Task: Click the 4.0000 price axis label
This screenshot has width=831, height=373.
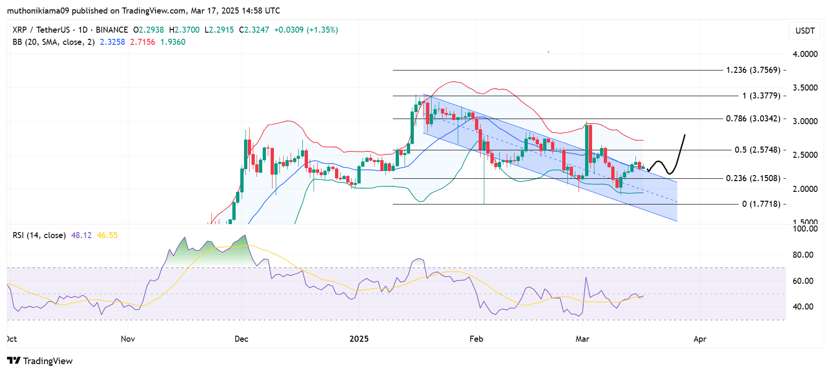Action: pos(805,54)
